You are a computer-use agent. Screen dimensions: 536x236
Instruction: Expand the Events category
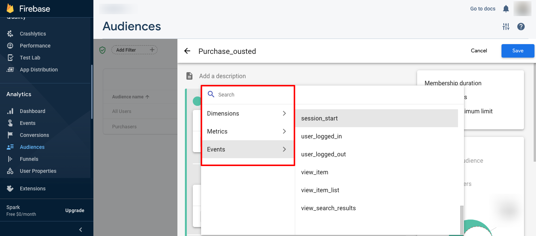pos(247,149)
